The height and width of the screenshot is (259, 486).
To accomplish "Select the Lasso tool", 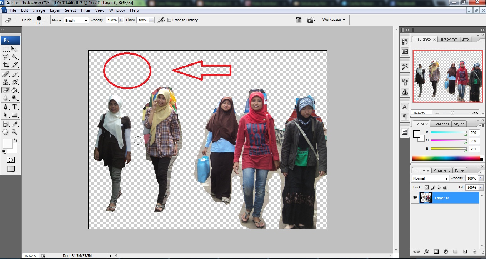I will [x=5, y=57].
